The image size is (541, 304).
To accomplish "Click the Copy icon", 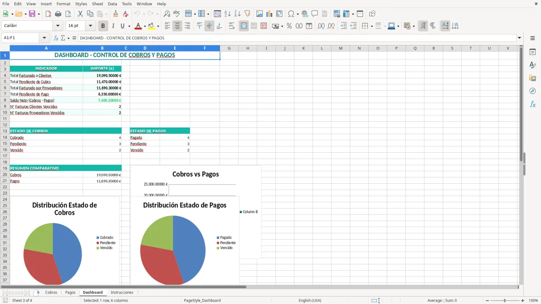I will pyautogui.click(x=90, y=14).
